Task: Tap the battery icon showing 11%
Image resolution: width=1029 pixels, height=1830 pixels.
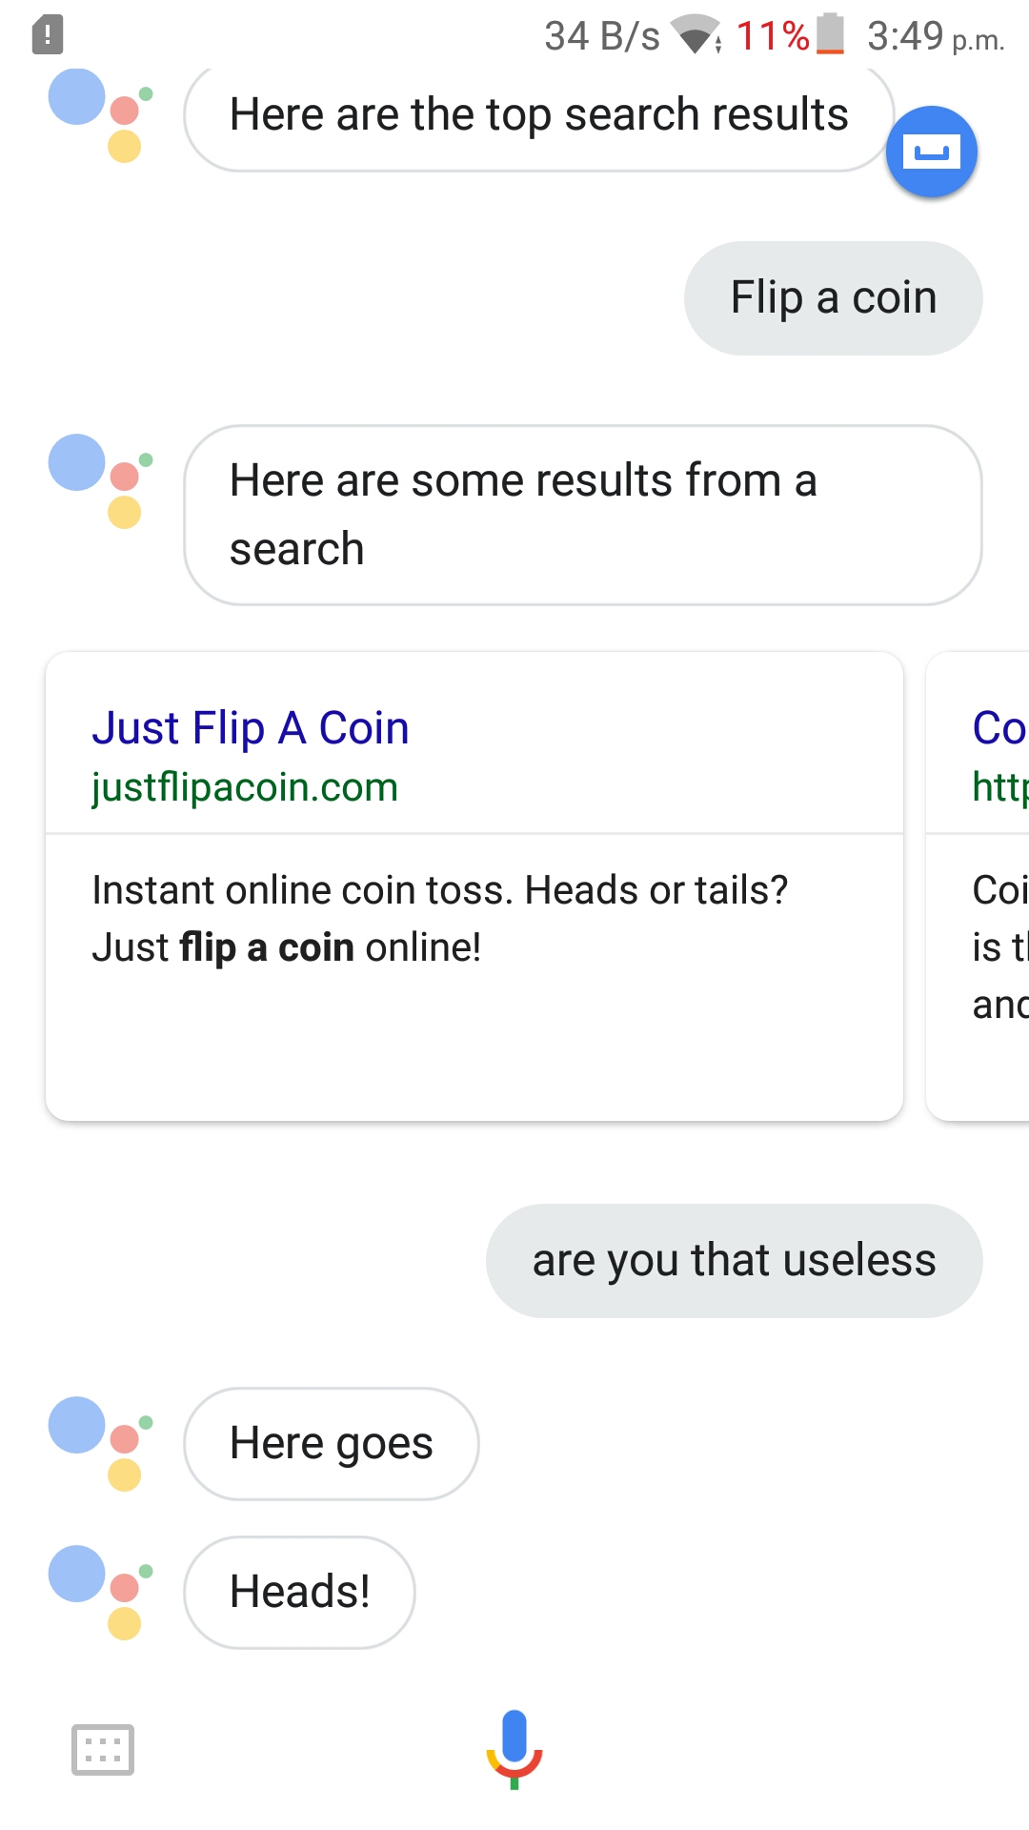Action: point(831,34)
